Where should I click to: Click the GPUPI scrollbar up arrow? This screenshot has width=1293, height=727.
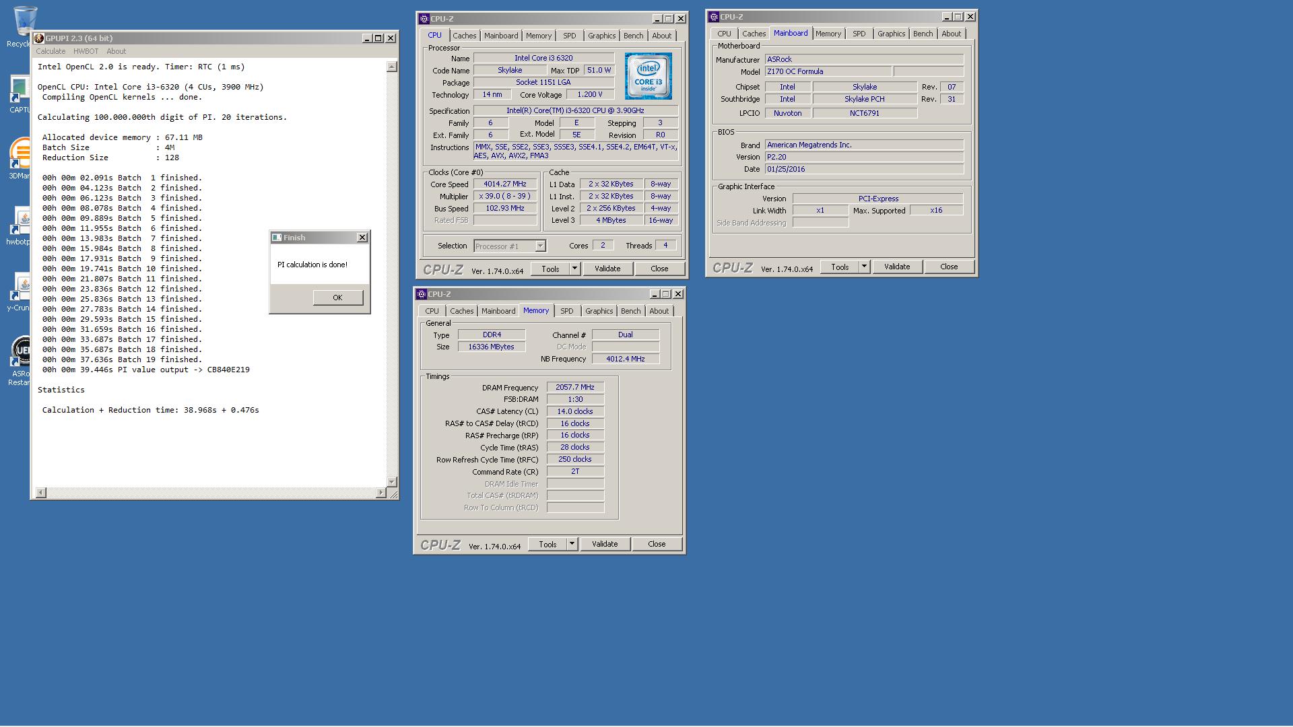point(392,67)
